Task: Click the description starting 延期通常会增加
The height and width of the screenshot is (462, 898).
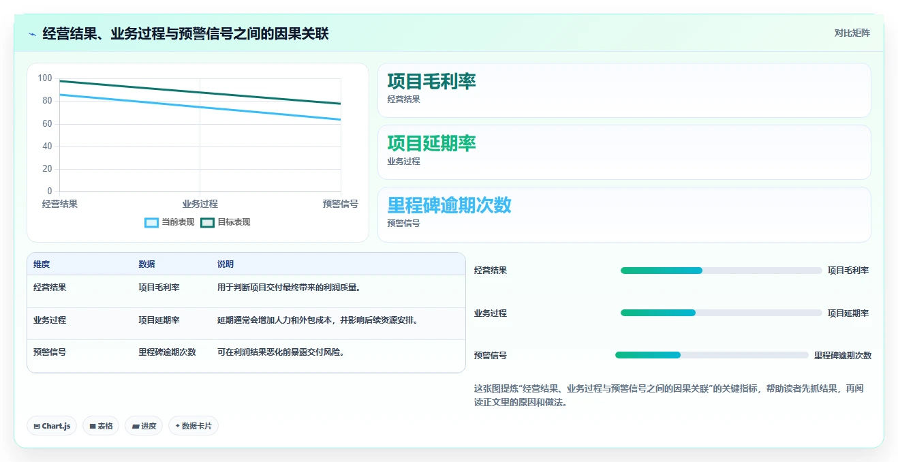Action: (318, 320)
